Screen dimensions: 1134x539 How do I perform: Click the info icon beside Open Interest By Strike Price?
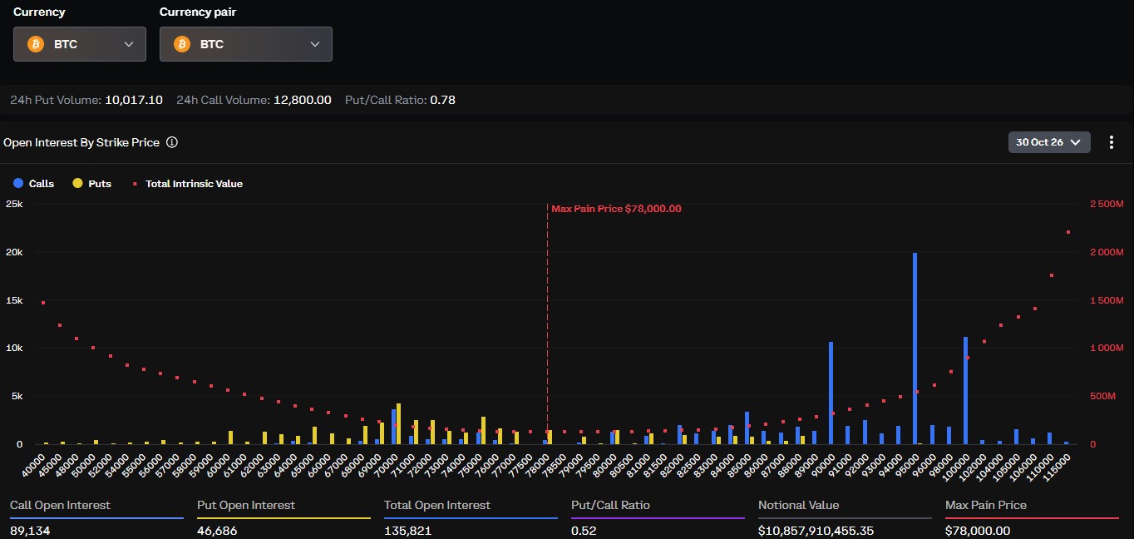click(172, 142)
